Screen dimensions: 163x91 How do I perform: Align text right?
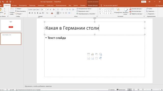click(x=63, y=13)
